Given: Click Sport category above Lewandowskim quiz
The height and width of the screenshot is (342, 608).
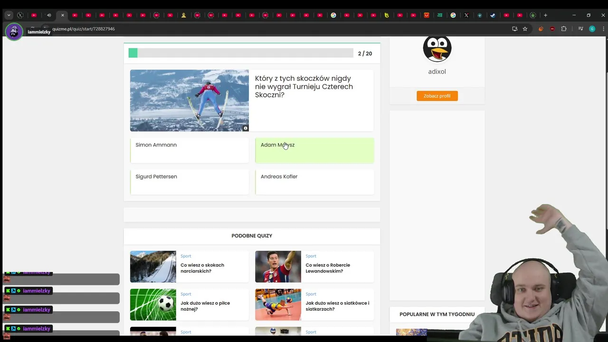Looking at the screenshot, I should pos(311,256).
